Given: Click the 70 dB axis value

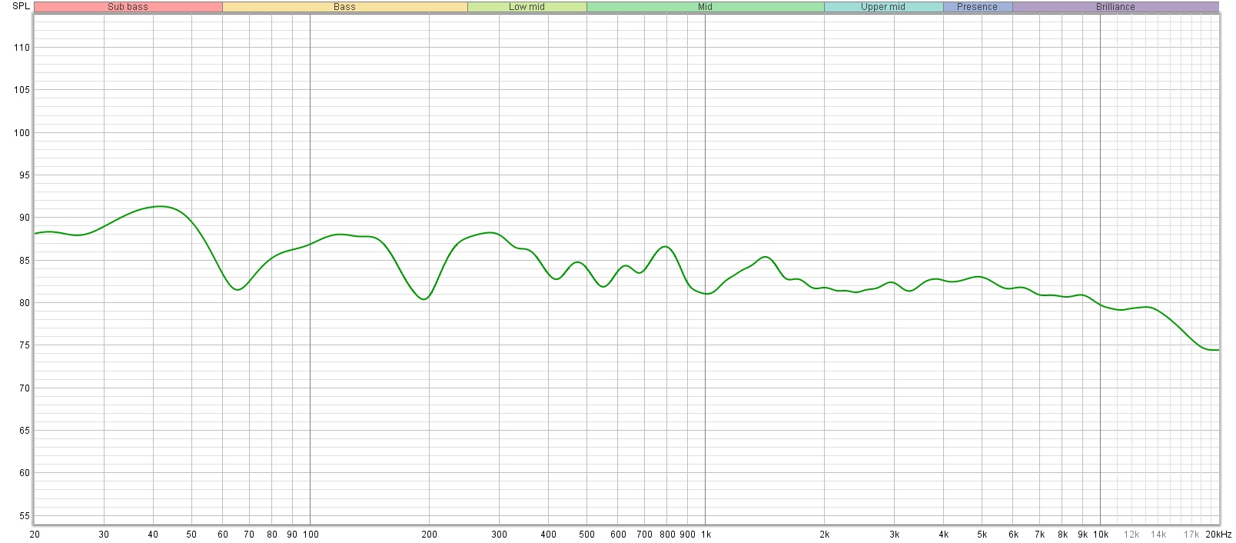Looking at the screenshot, I should [25, 388].
